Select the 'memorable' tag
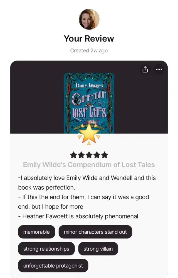The height and width of the screenshot is (278, 178). pyautogui.click(x=36, y=232)
